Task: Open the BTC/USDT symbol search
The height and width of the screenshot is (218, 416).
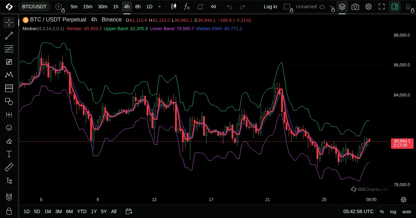Action: pyautogui.click(x=34, y=7)
